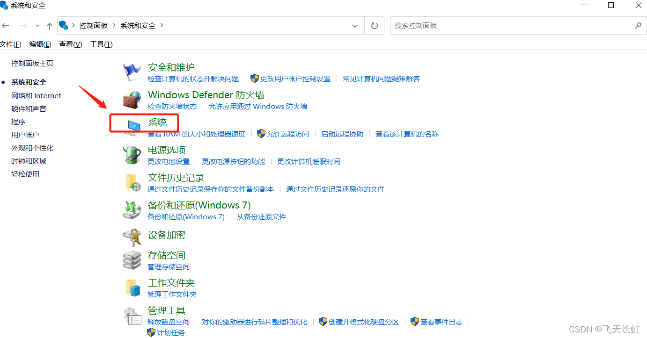The height and width of the screenshot is (338, 647).
Task: Click the File History folder icon
Action: tap(132, 182)
